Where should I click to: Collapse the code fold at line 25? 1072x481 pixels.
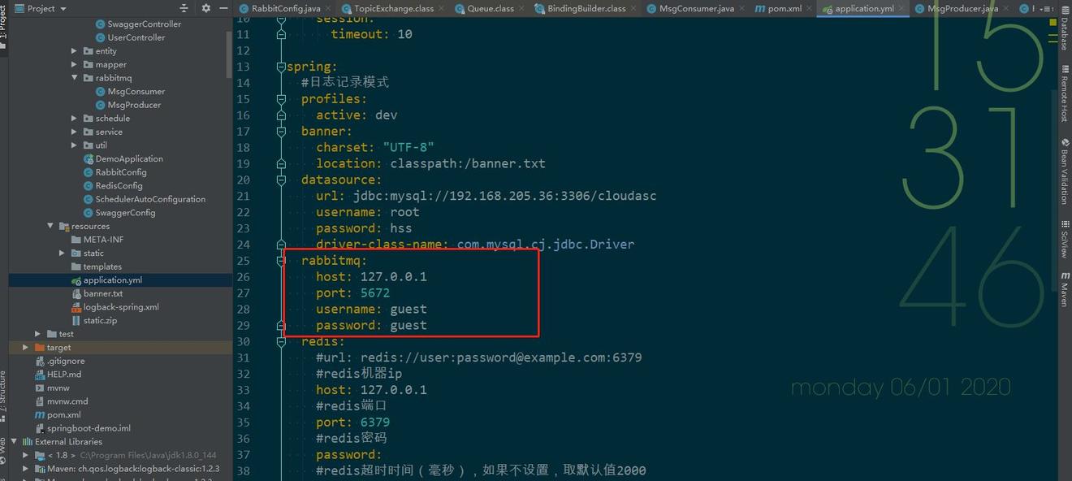coord(280,260)
